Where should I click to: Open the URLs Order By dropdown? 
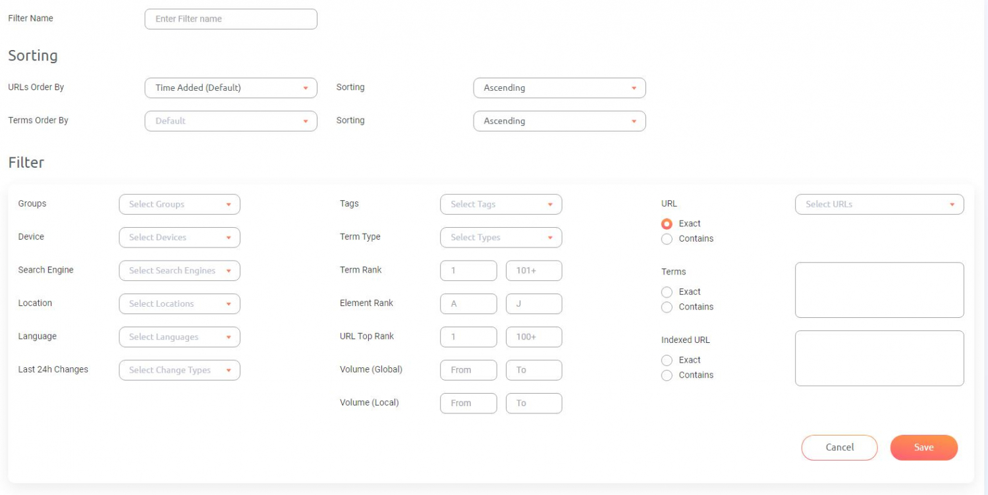point(230,88)
